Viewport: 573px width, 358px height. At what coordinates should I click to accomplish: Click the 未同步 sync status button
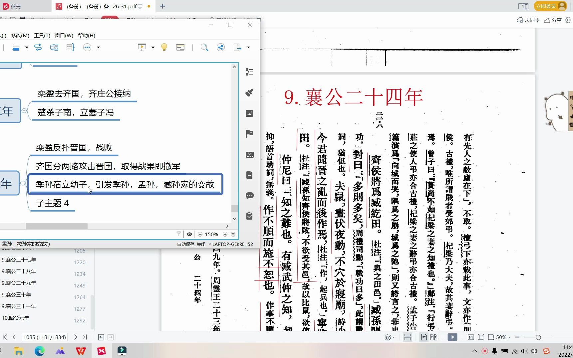click(528, 20)
